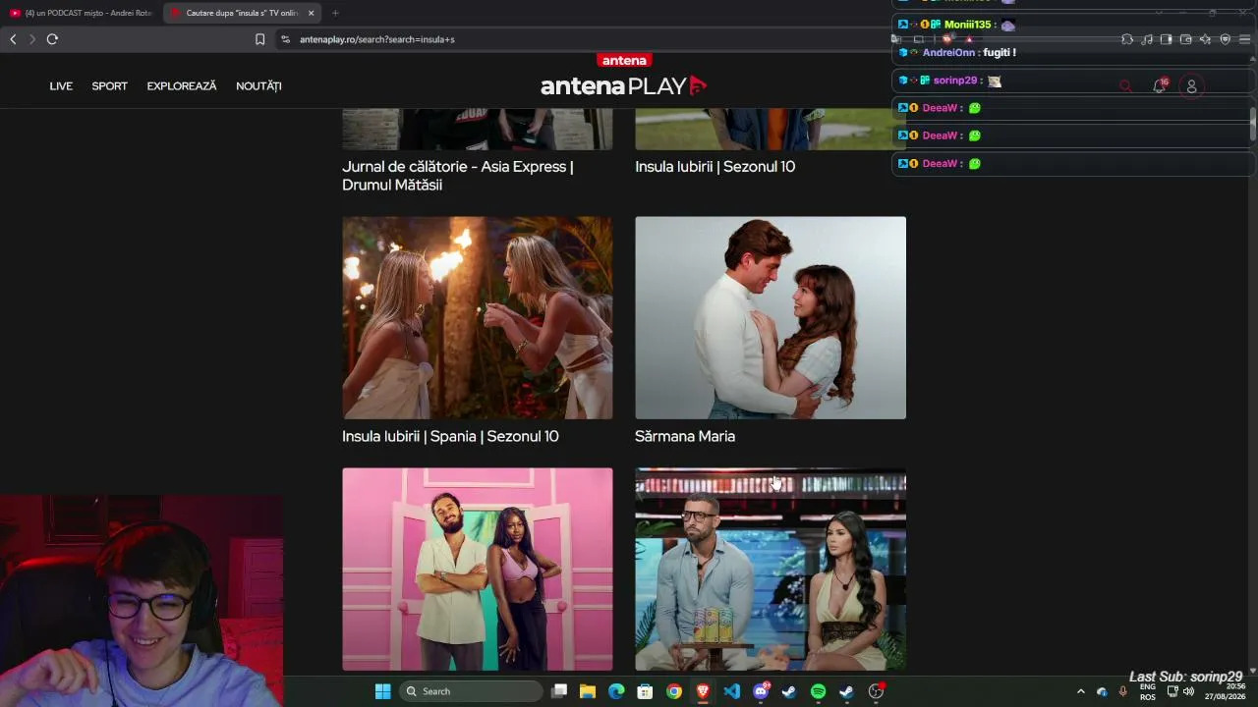This screenshot has height=707, width=1258.
Task: Select the thumbnail of couple seated at table
Action: click(x=771, y=570)
